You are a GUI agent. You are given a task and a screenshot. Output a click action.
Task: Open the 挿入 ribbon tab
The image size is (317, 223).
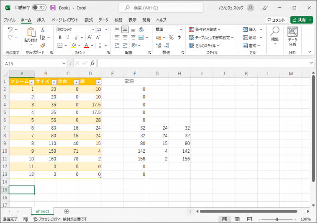click(41, 20)
